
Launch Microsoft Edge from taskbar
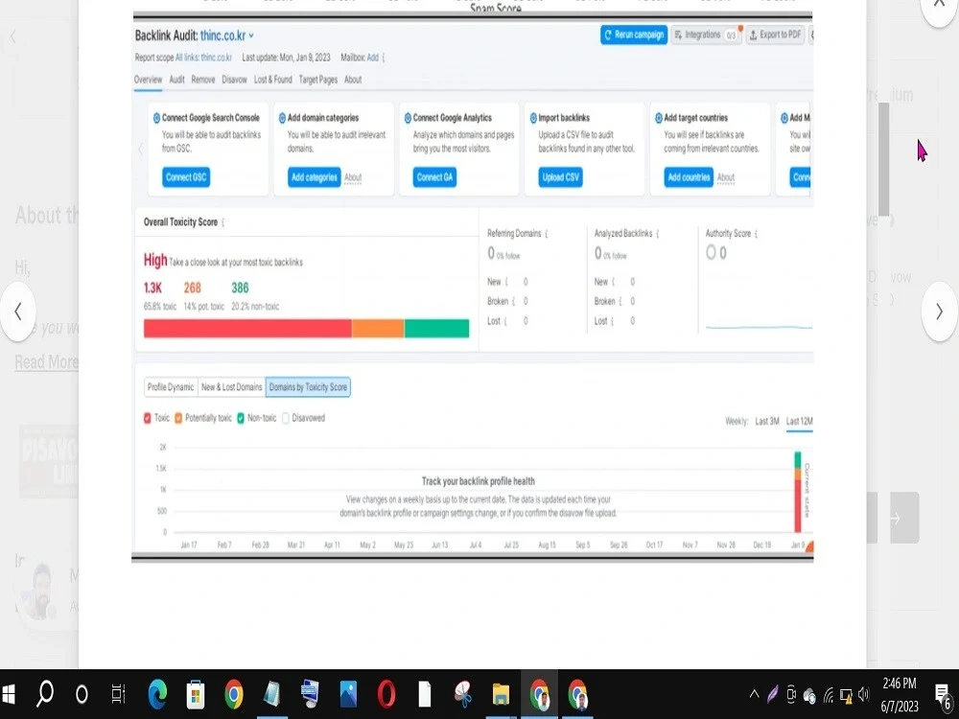tap(157, 694)
